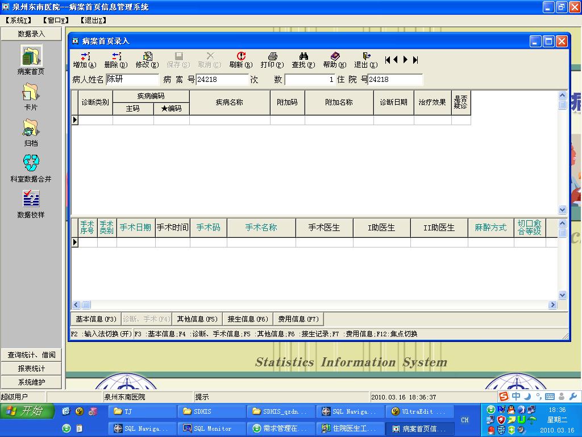Open 查找(F) search with binoculars icon

(x=304, y=60)
